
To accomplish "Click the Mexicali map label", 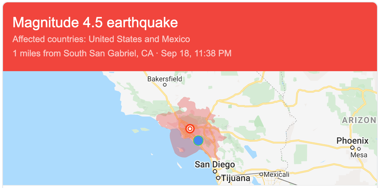I will (277, 174).
